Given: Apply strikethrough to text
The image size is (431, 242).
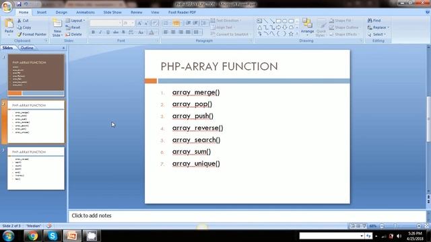Looking at the screenshot, I should 116,32.
